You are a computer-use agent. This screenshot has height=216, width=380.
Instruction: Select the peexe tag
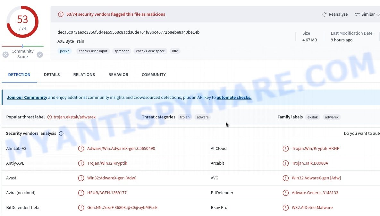65,51
